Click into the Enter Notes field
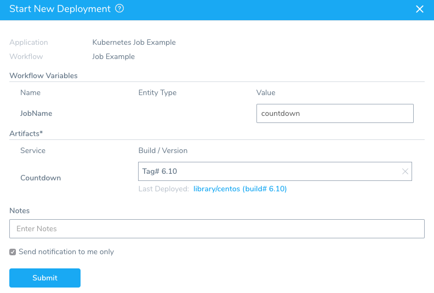Image resolution: width=434 pixels, height=293 pixels. point(217,229)
